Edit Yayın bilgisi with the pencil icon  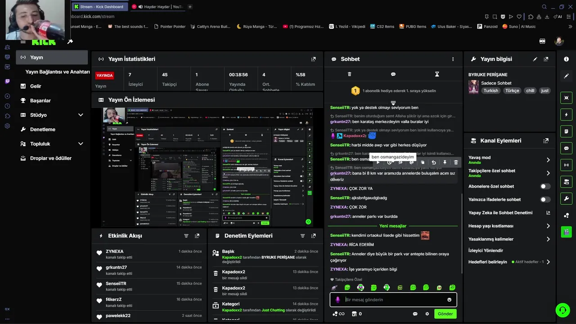[535, 59]
